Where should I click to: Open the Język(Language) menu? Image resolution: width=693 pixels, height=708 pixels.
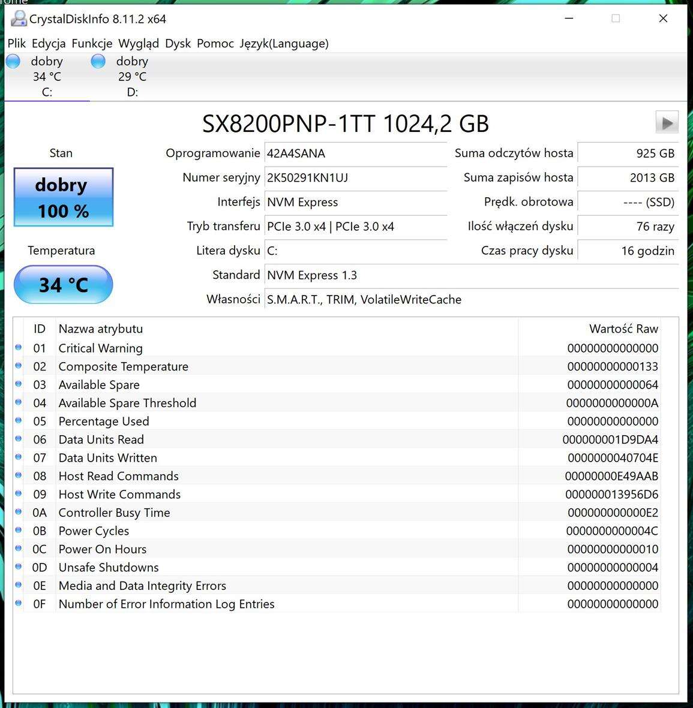pos(284,43)
